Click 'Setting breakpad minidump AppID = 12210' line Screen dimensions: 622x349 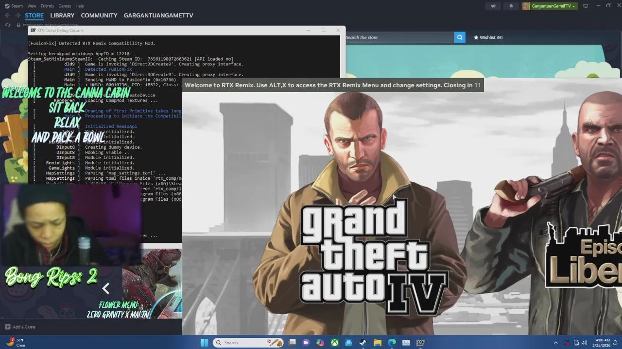79,54
